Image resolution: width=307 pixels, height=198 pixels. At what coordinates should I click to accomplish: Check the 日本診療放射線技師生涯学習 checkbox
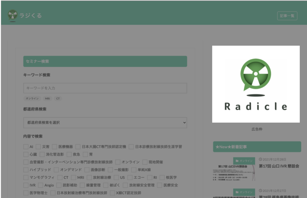pos(131,147)
